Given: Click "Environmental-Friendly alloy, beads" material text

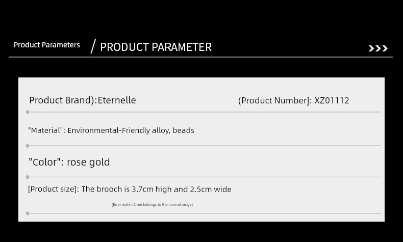Looking at the screenshot, I should (131, 130).
